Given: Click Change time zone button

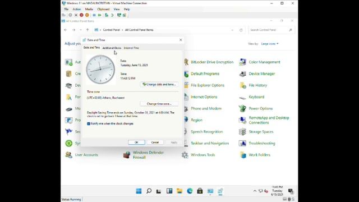Looking at the screenshot, I should (159, 104).
